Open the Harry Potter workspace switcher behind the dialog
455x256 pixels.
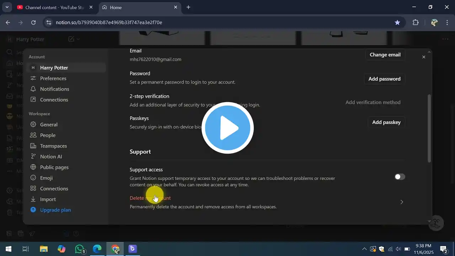point(27,39)
